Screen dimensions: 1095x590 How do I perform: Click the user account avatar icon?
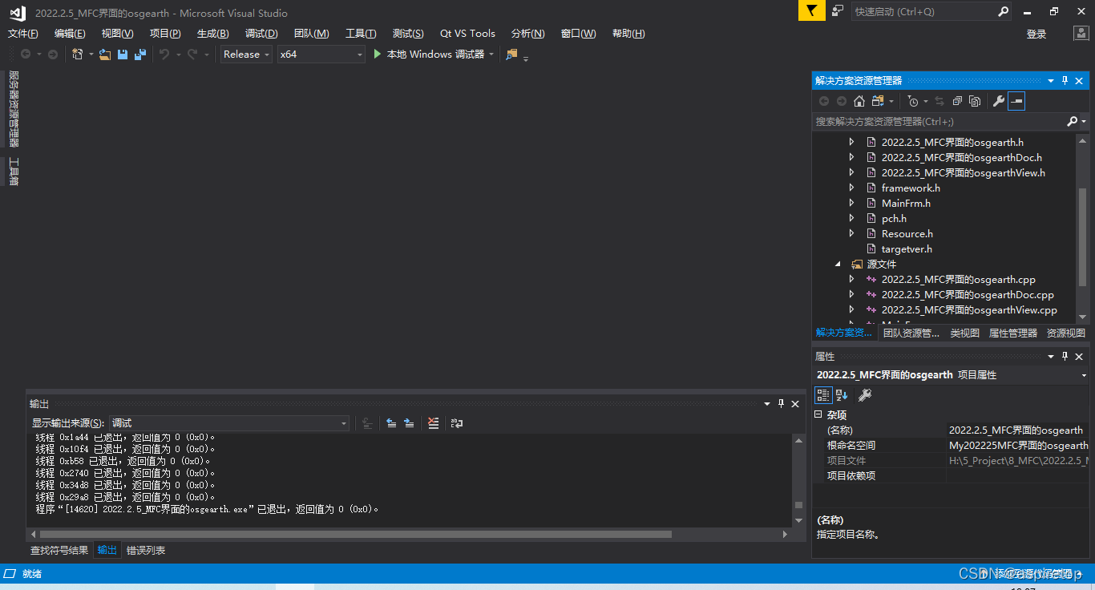[x=1081, y=33]
